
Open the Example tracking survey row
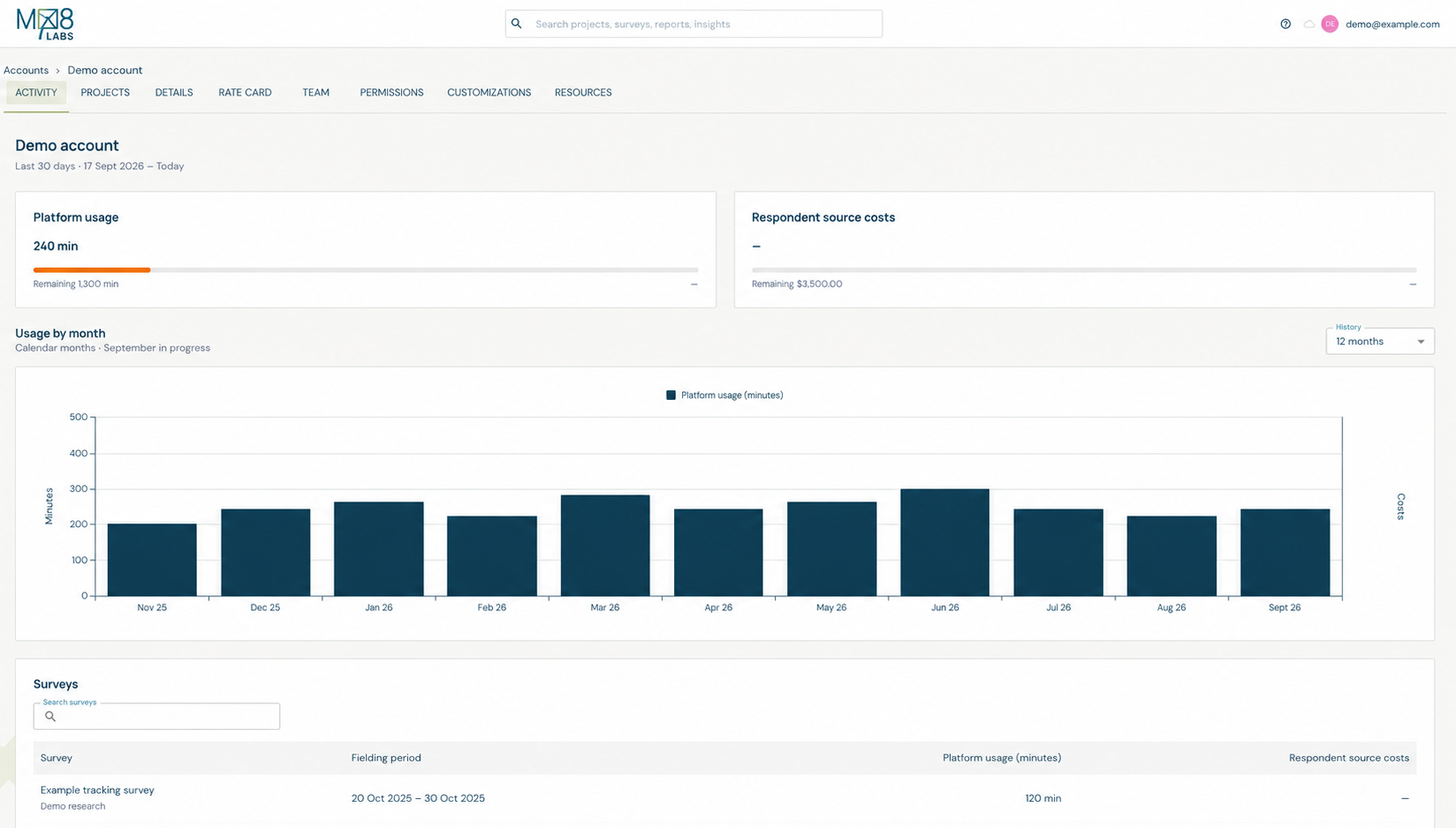click(725, 797)
